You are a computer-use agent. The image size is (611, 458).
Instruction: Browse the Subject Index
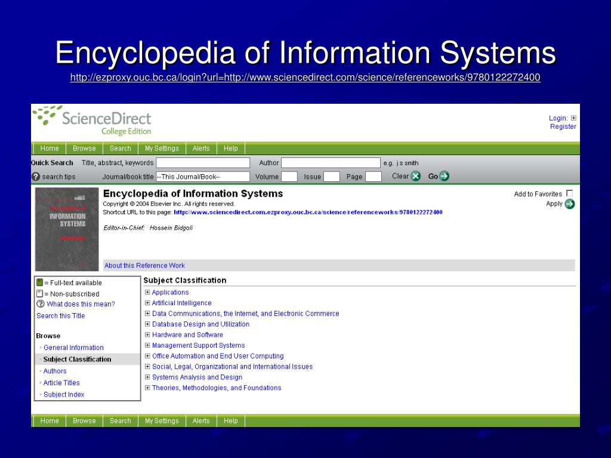point(64,395)
